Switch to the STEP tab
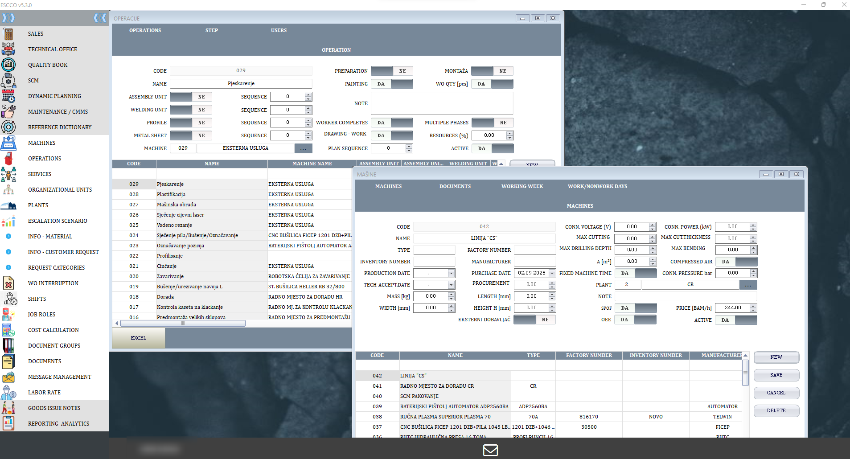This screenshot has width=850, height=459. [x=211, y=30]
